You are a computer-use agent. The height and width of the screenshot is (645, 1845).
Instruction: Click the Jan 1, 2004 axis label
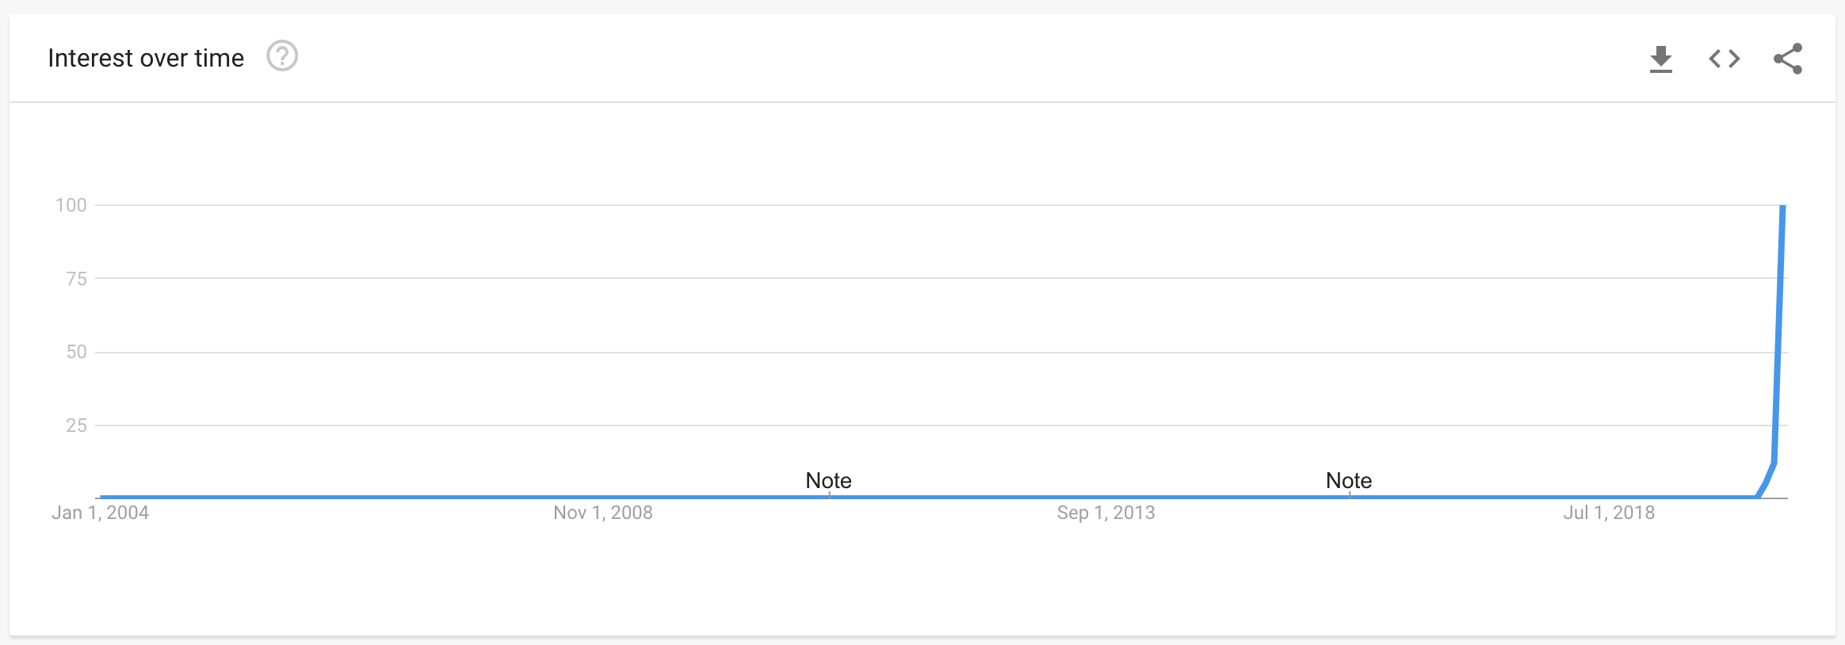tap(101, 513)
